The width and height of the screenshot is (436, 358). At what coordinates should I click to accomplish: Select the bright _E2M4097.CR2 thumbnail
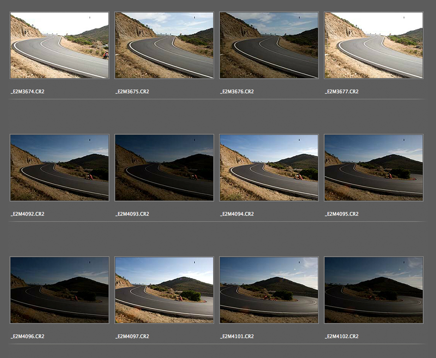(x=164, y=290)
